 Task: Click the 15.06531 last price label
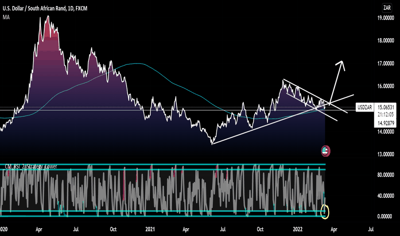pos(386,107)
